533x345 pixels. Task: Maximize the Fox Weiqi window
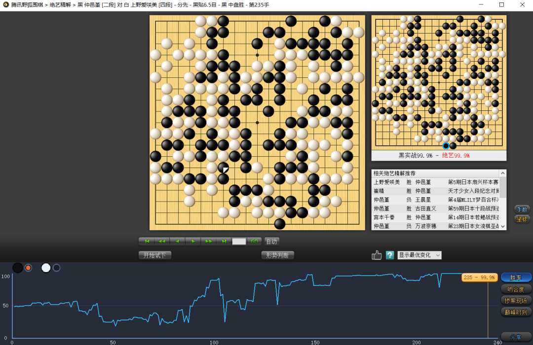pos(501,5)
